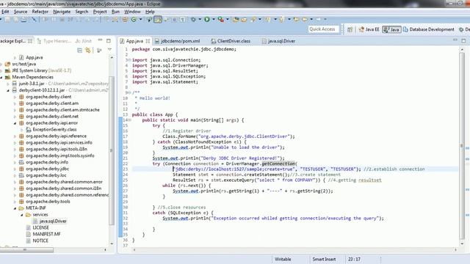Close the Package Explorer view tab
Viewport: 470px width, 264px height.
[30, 41]
